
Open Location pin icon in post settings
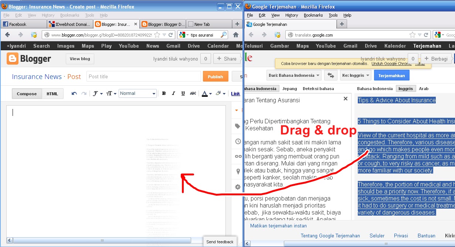238,171
